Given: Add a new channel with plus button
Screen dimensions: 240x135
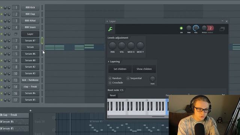Looking at the screenshot, I should [x=30, y=110].
